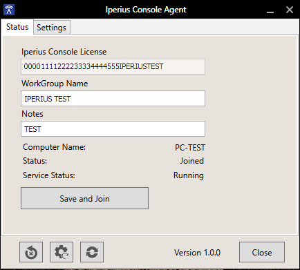Switch to the Settings tab
Viewport: 300px width, 270px height.
[x=52, y=28]
